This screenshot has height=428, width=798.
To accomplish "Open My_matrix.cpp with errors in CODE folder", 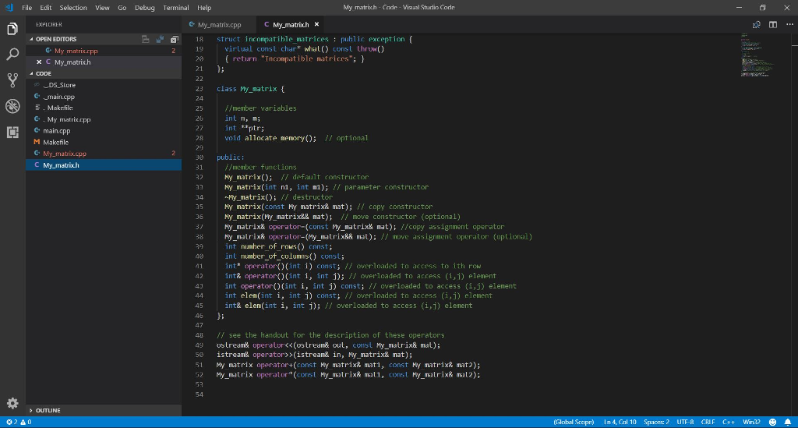I will [x=104, y=154].
